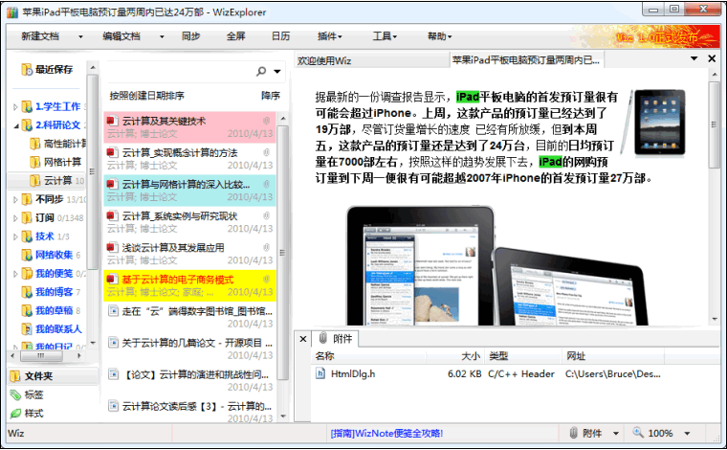This screenshot has width=727, height=450.
Task: Open the 100% zoom dropdown
Action: pos(688,434)
